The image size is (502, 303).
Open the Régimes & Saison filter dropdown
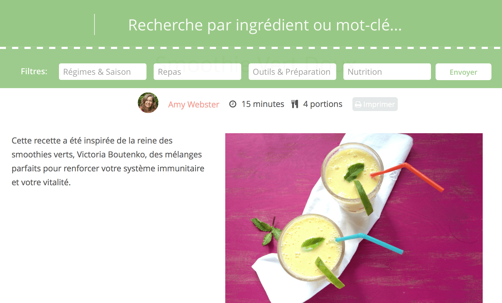click(103, 72)
